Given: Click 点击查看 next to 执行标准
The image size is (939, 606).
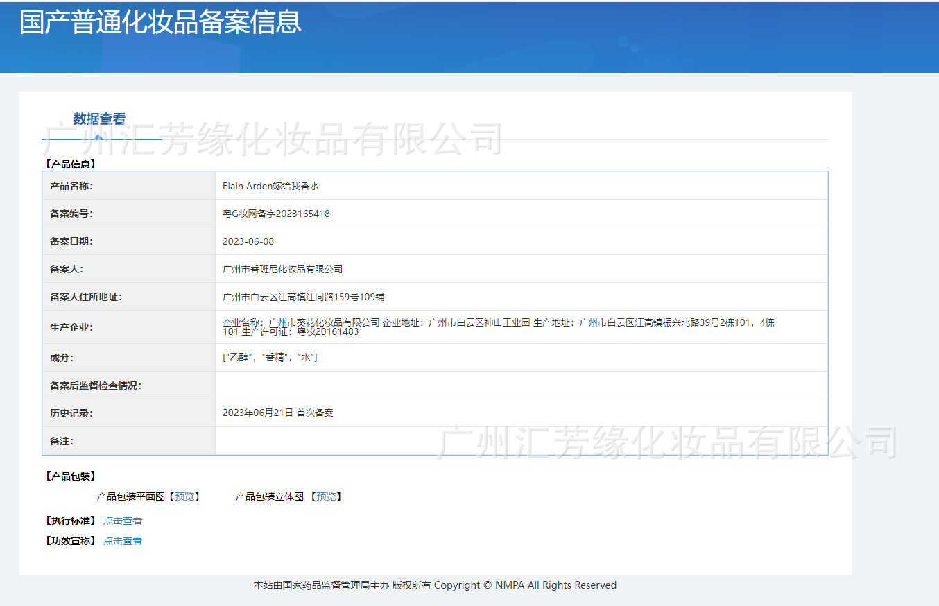Looking at the screenshot, I should point(123,521).
